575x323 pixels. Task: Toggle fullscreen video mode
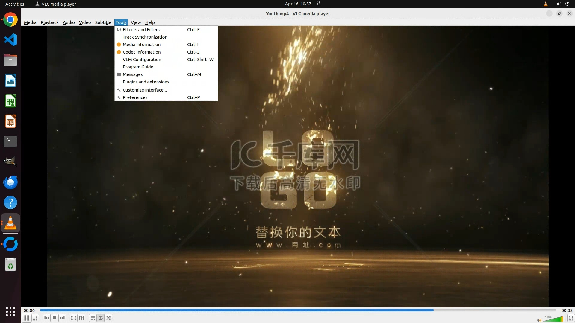point(73,318)
